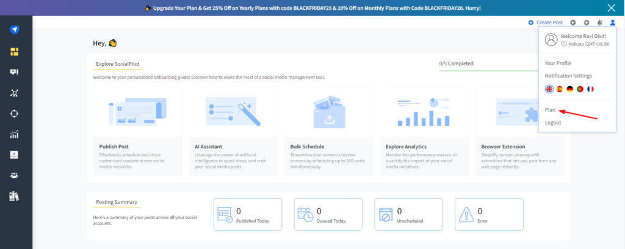Open the Bulk Schedule onboarding card

tap(329, 131)
